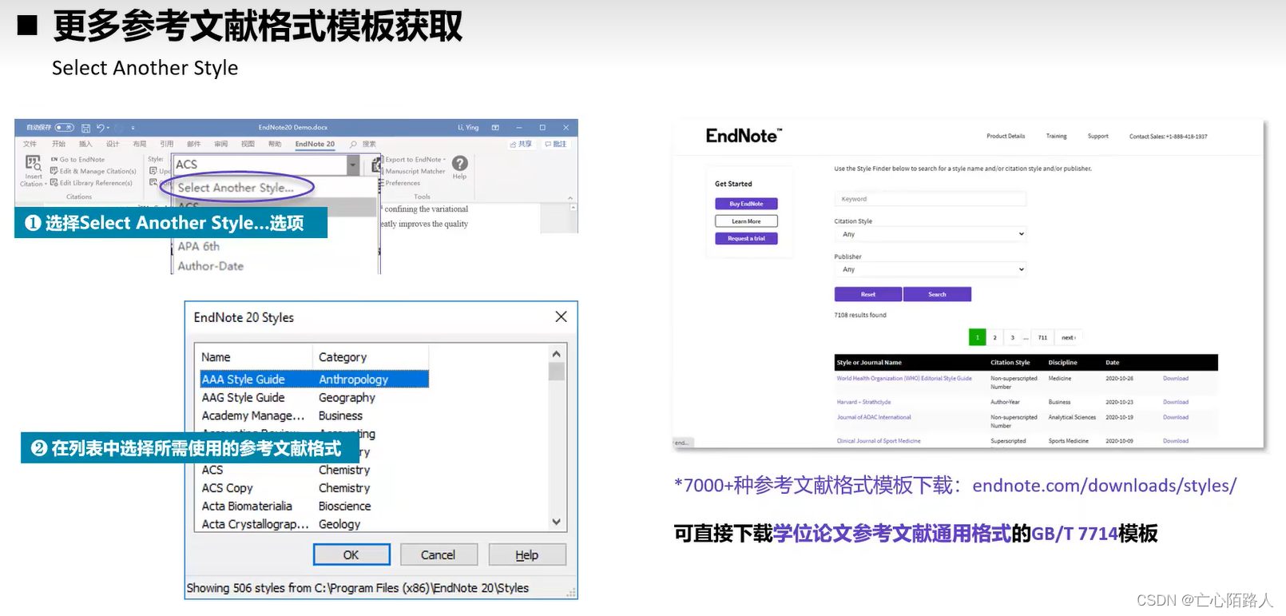1286x616 pixels.
Task: Click OK in Styles dialog
Action: coord(351,554)
